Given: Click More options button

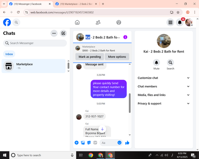Looking at the screenshot, I should pos(117,57).
